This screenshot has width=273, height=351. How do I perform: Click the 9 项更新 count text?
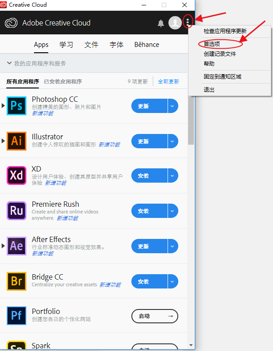pyautogui.click(x=138, y=82)
